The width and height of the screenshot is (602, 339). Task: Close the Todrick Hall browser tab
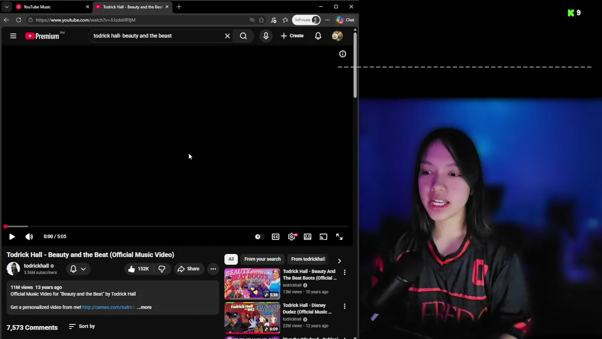(x=166, y=7)
